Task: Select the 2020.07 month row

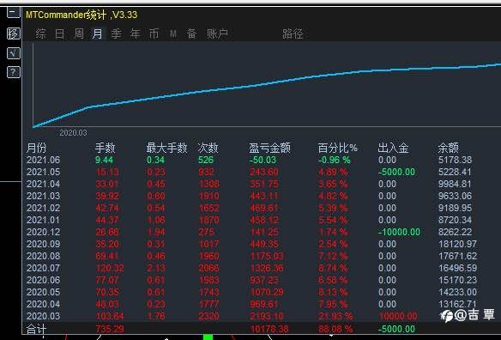Action: pos(252,268)
